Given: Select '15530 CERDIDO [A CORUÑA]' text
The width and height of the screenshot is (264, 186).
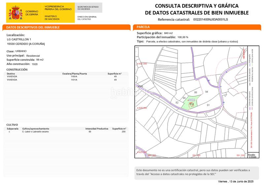Looking at the screenshot, I should click(26, 44).
